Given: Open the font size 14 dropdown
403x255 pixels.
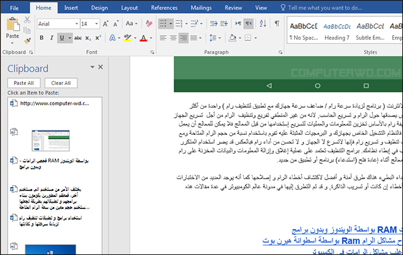Looking at the screenshot, I should click(x=96, y=24).
